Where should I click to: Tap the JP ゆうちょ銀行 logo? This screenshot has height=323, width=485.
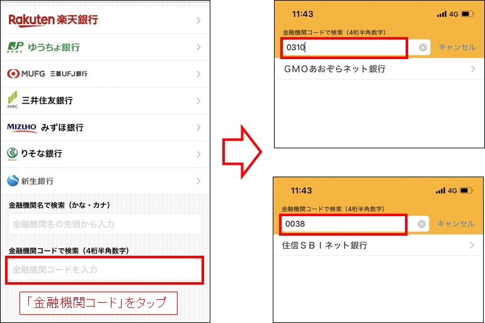pos(43,47)
